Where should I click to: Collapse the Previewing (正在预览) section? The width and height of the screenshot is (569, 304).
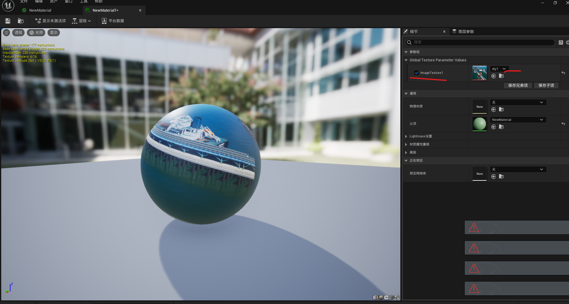point(406,161)
